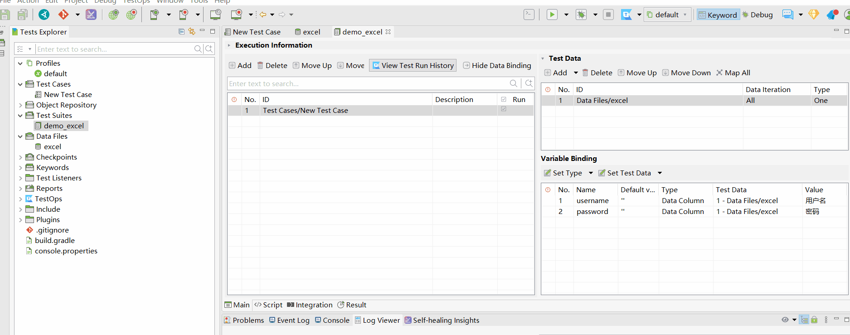Launch the Spy Web tool
This screenshot has width=850, height=335.
tap(114, 15)
